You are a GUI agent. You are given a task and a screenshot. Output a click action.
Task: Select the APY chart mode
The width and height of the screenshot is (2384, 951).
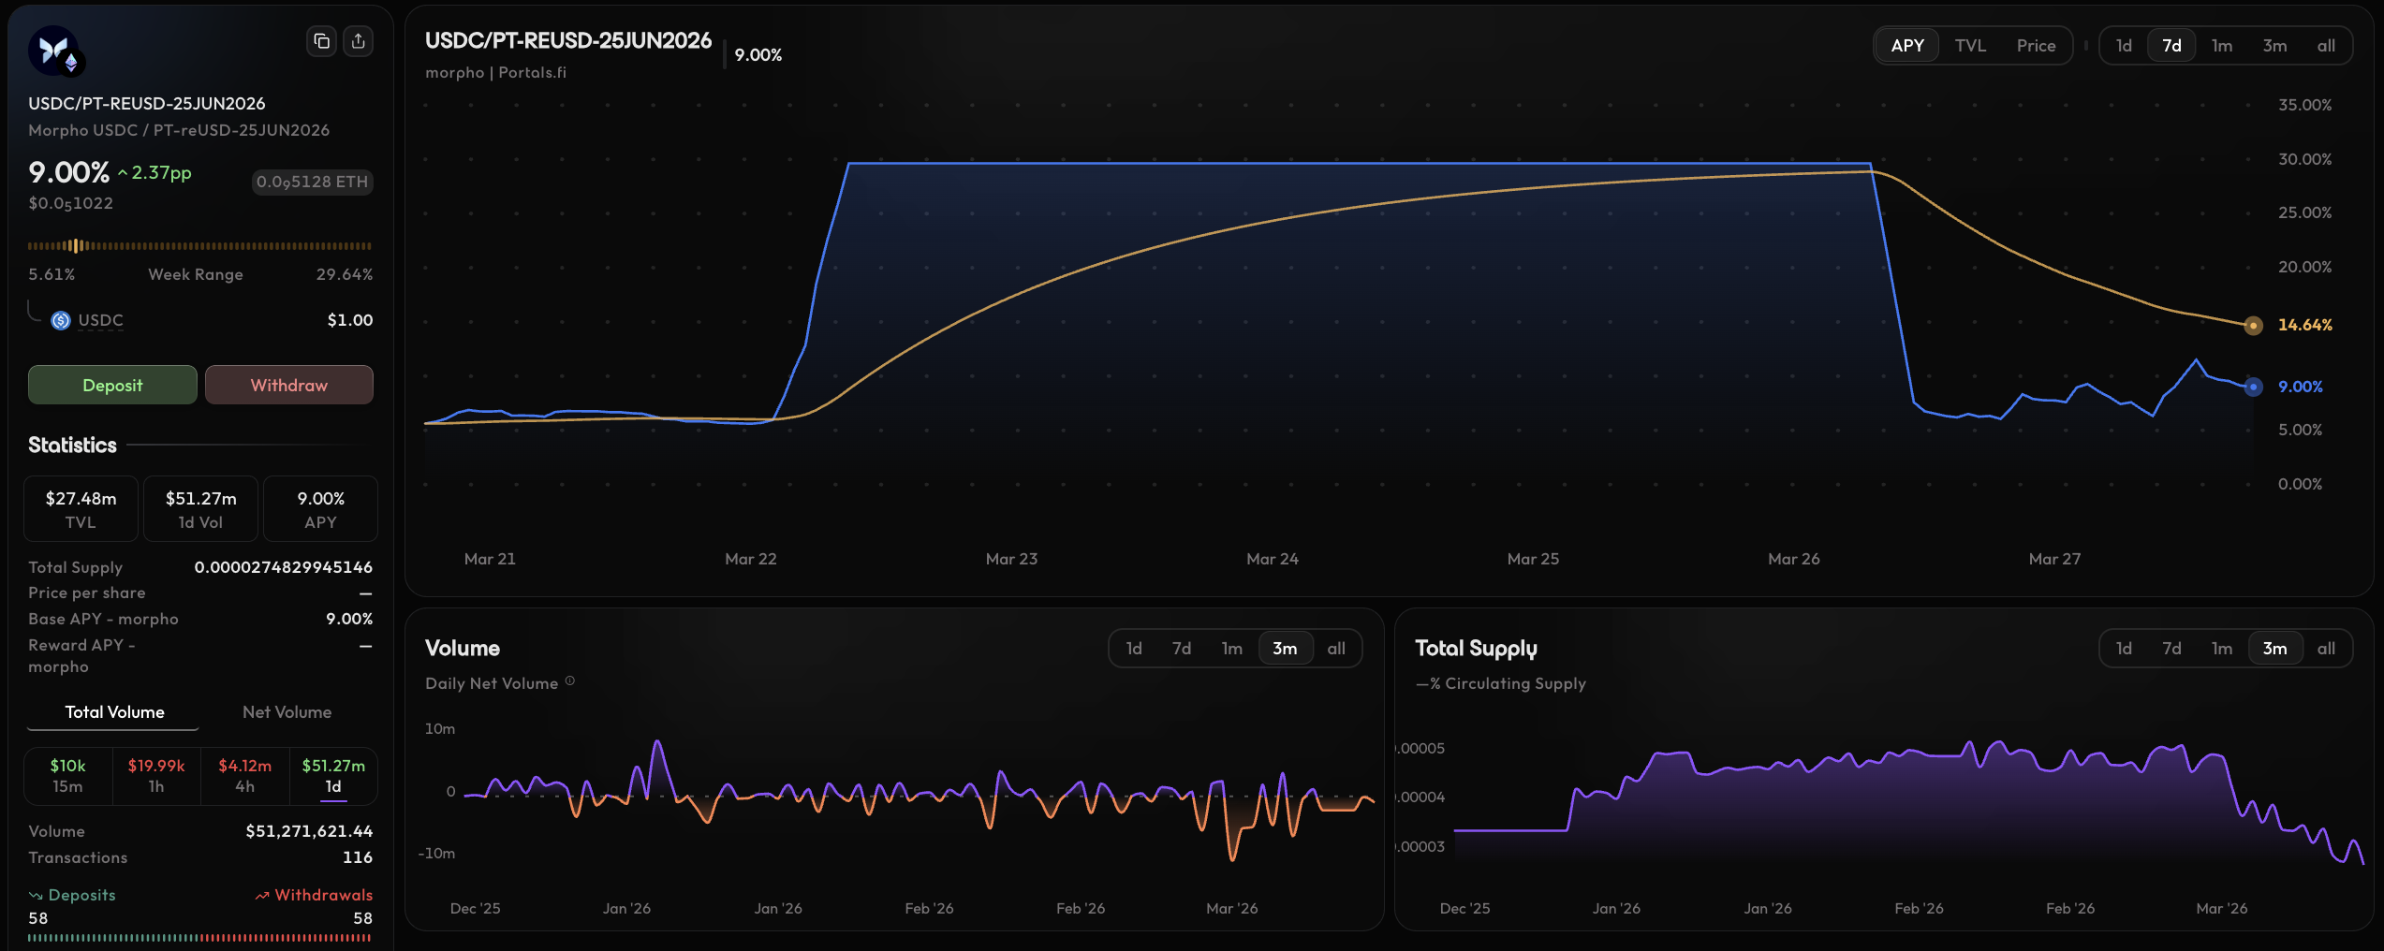(x=1907, y=46)
